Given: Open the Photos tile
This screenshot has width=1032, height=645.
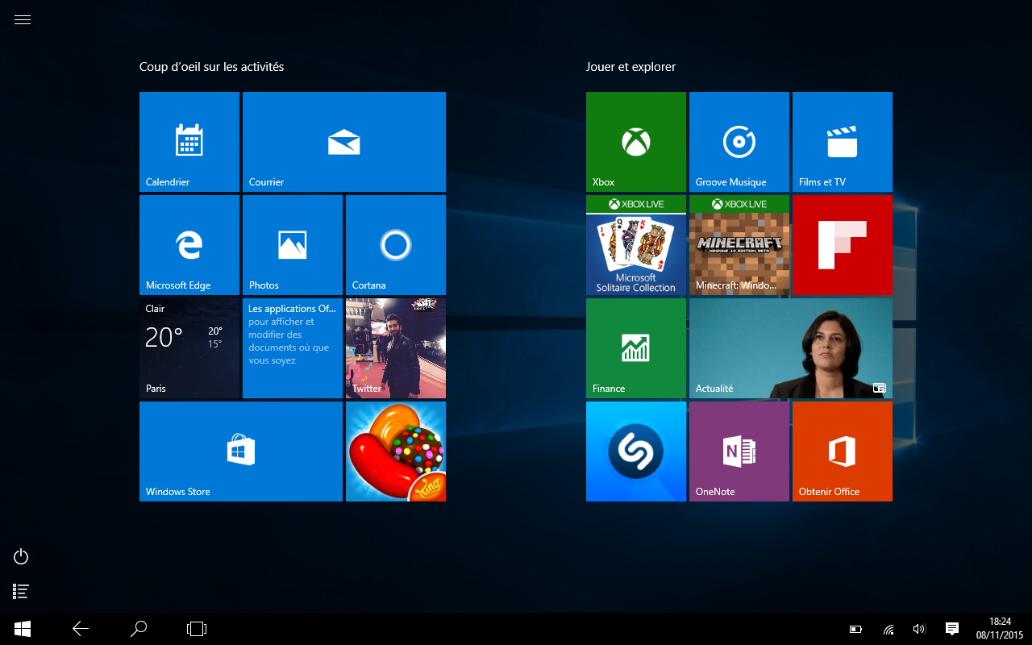Looking at the screenshot, I should tap(293, 245).
